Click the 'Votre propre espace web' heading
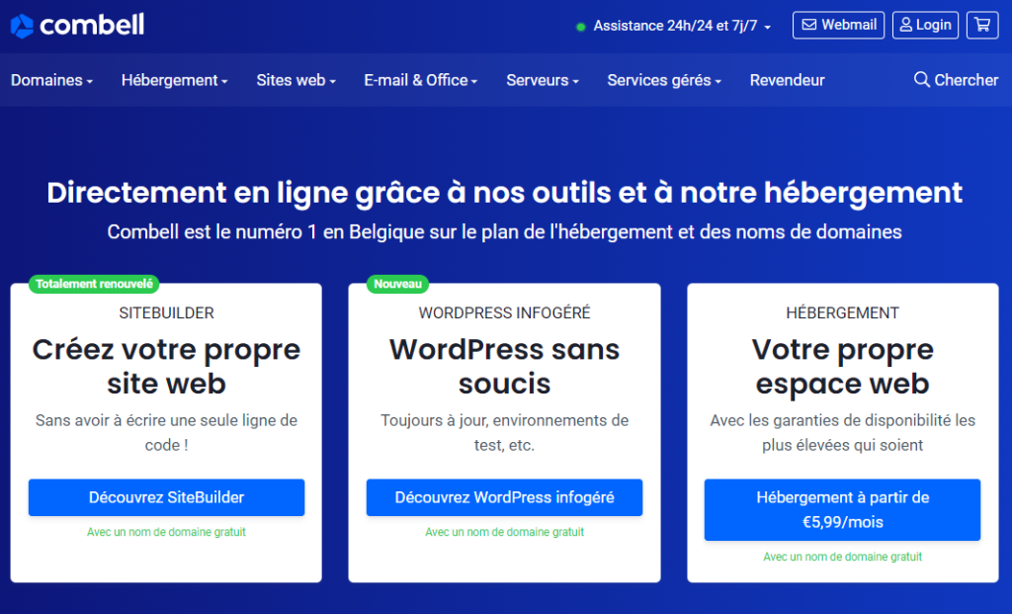 click(x=842, y=366)
